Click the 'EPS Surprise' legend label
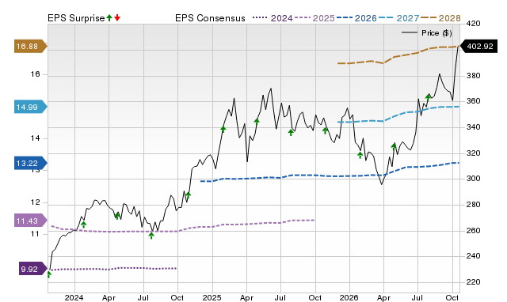Viewport: 507px width, 302px height. point(76,18)
